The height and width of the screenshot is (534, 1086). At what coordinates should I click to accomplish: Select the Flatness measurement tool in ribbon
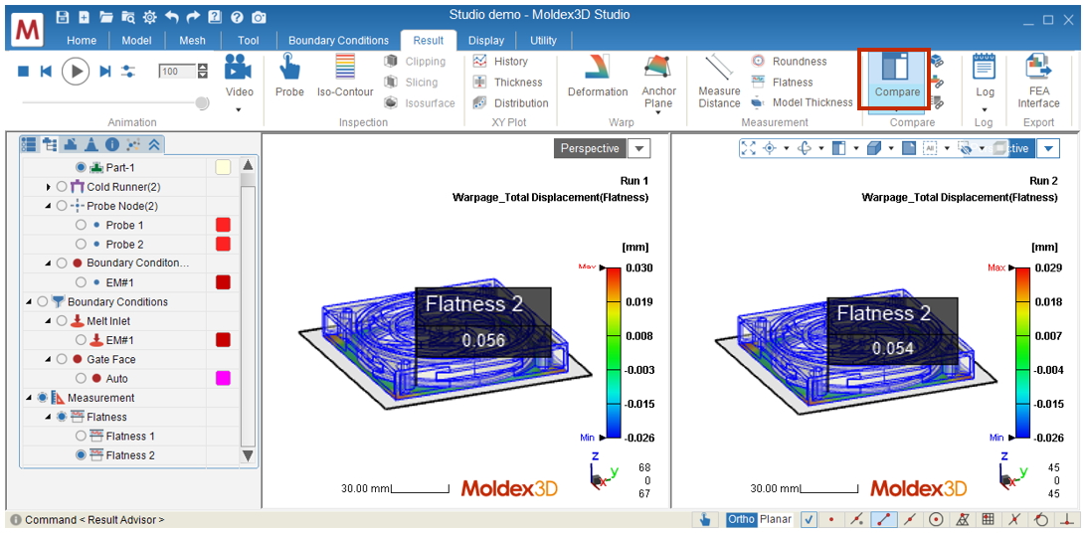click(x=783, y=82)
